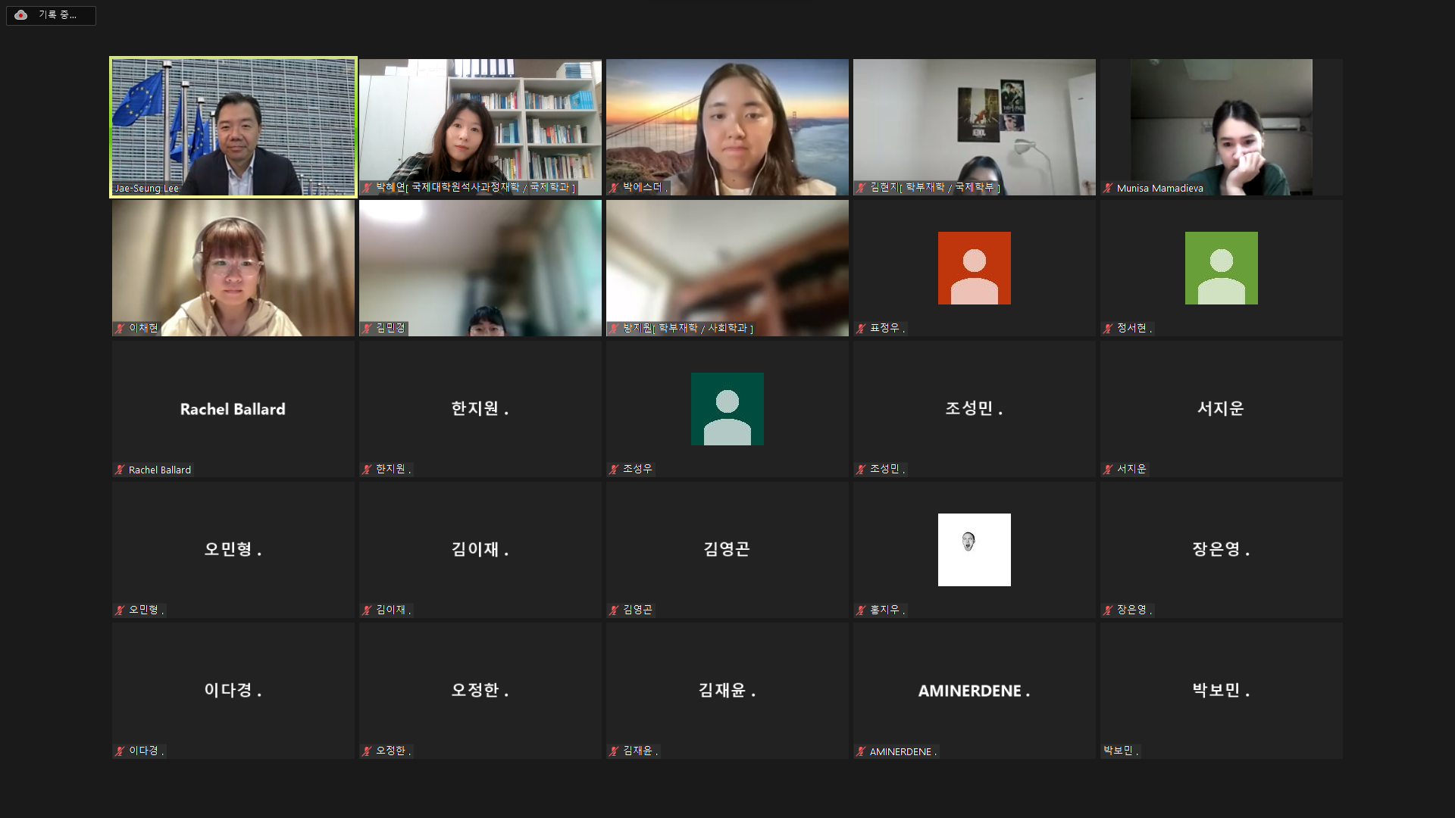This screenshot has height=818, width=1455.
Task: Click muted microphone icon next to Munisa Mamadieva
Action: (x=1108, y=188)
